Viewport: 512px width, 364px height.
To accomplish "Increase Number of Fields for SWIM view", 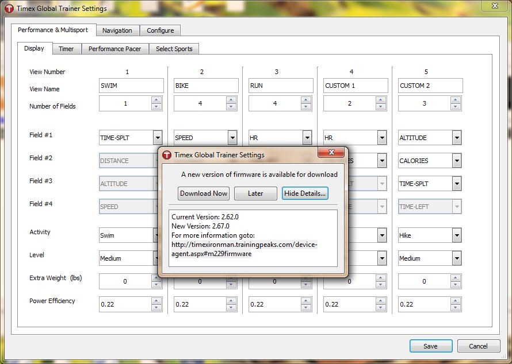I will [156, 100].
